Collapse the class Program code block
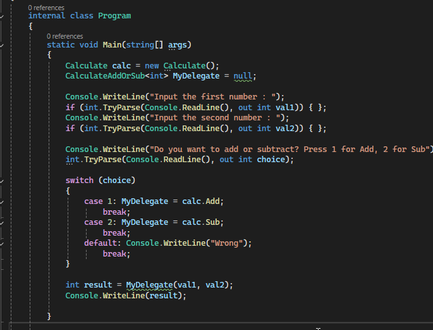This screenshot has width=433, height=330. pos(2,17)
